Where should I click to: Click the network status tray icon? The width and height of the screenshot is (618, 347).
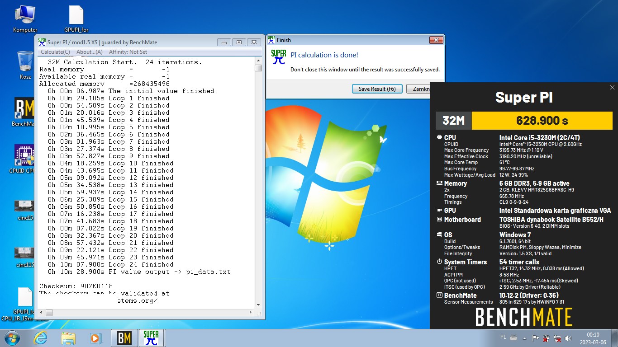pyautogui.click(x=558, y=338)
